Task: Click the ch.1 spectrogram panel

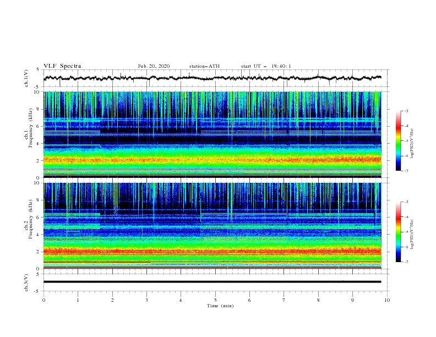Action: [x=212, y=134]
